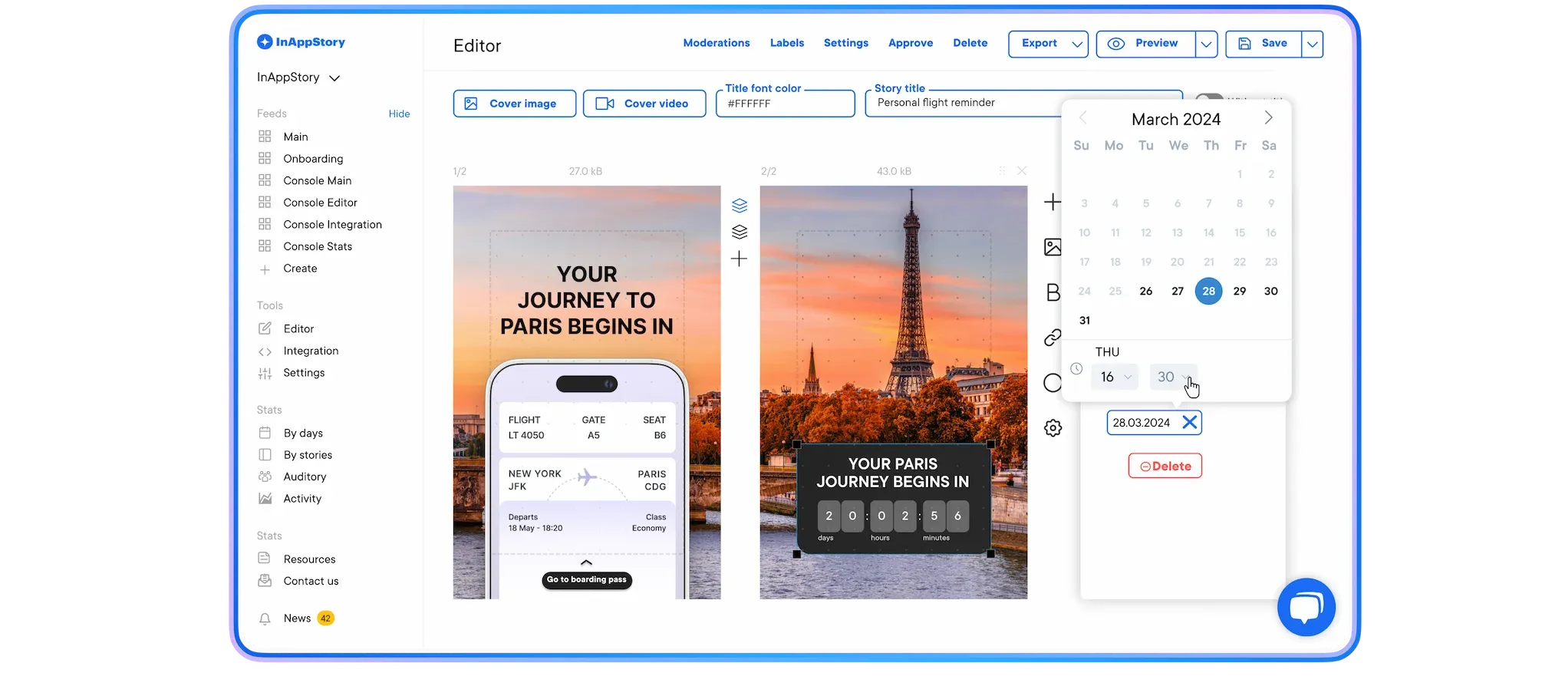Select the bold B text tool
Image resolution: width=1542 pixels, height=676 pixels.
click(x=1053, y=292)
